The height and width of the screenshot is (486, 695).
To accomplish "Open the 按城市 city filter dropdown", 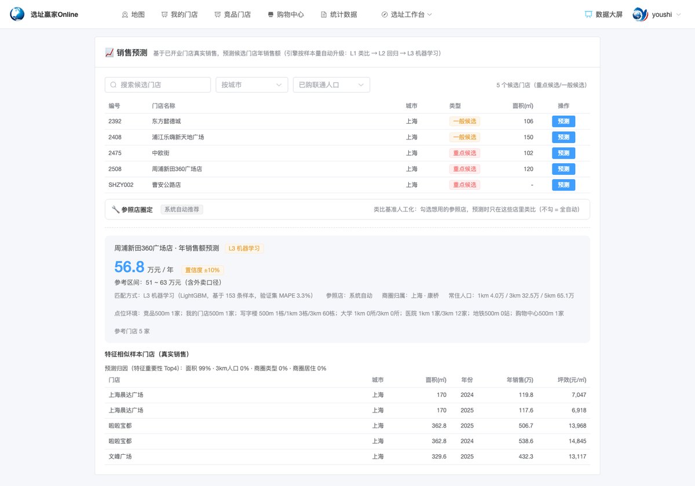I will tap(252, 85).
